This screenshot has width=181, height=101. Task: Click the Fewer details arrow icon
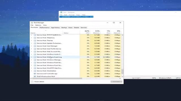(32, 82)
